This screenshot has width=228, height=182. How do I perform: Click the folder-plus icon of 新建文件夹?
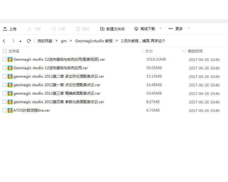102,29
